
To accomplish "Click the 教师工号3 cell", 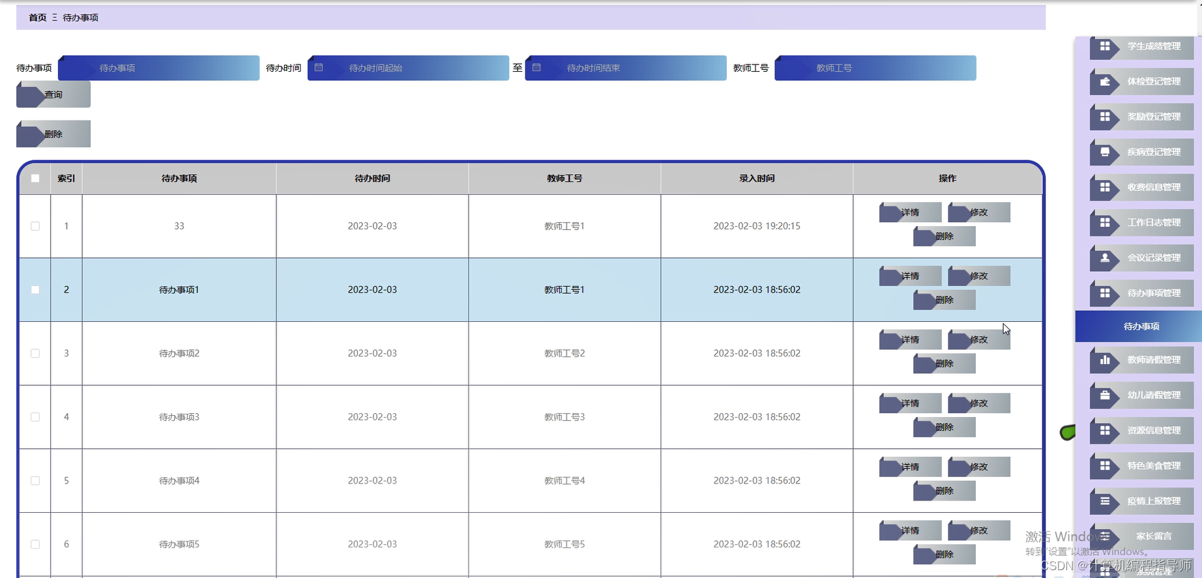I will [564, 417].
